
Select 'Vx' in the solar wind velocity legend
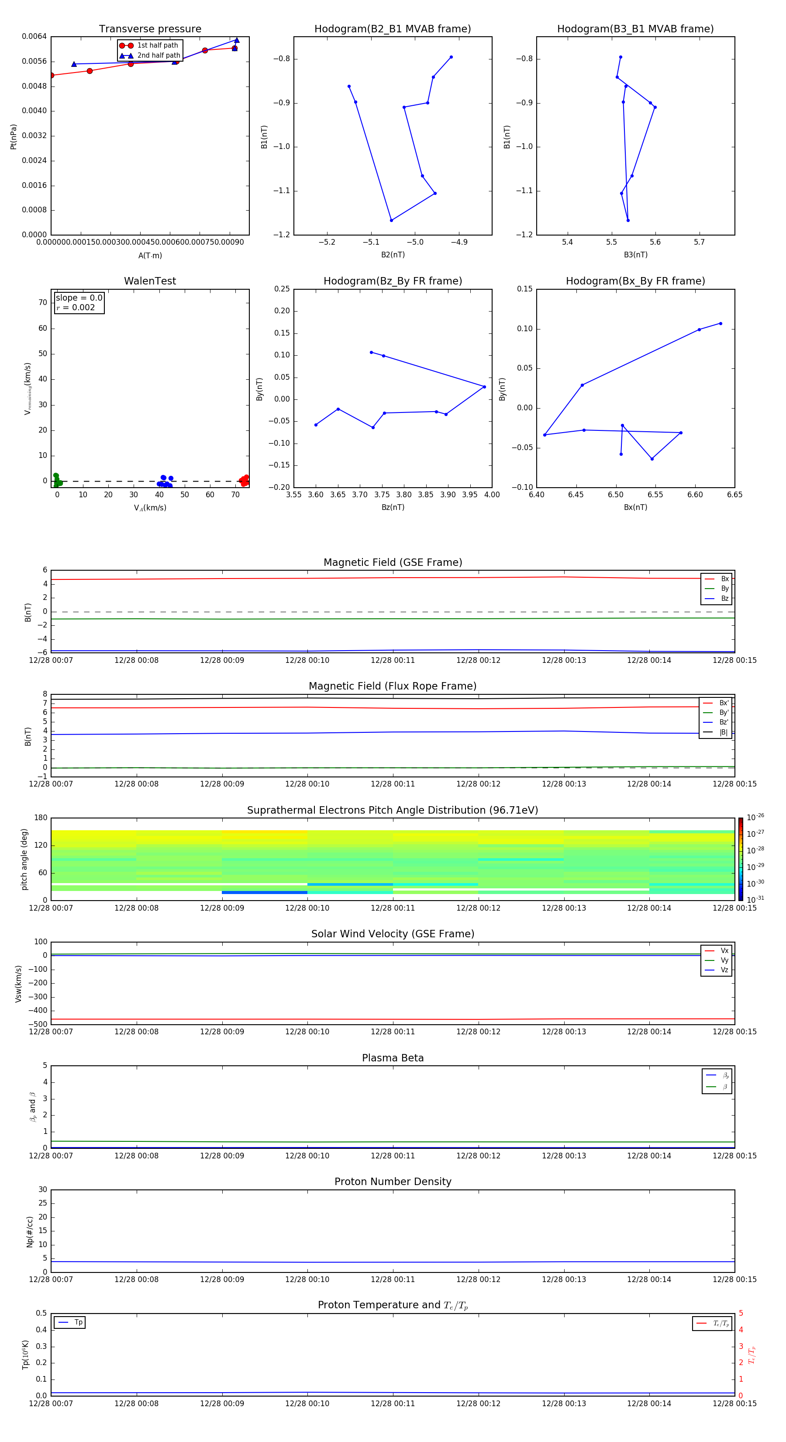(717, 950)
